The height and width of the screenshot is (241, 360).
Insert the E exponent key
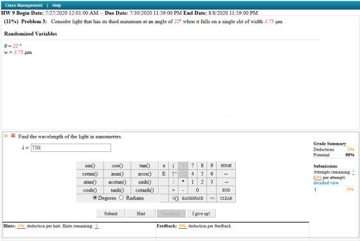[164, 174]
